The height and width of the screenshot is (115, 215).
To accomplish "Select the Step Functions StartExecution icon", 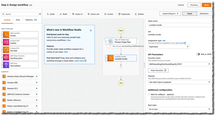I will coord(5,57).
